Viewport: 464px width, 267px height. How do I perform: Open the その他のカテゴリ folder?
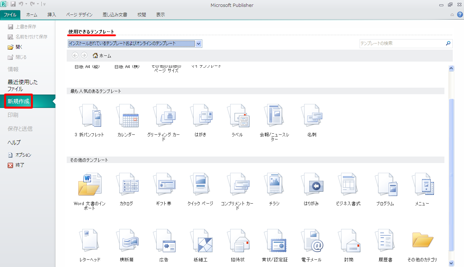tap(422, 241)
